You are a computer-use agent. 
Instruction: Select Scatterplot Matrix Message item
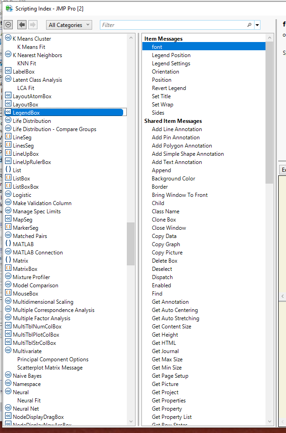50,368
